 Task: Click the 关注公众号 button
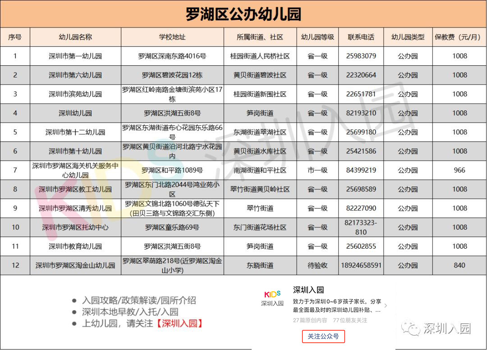324,336
